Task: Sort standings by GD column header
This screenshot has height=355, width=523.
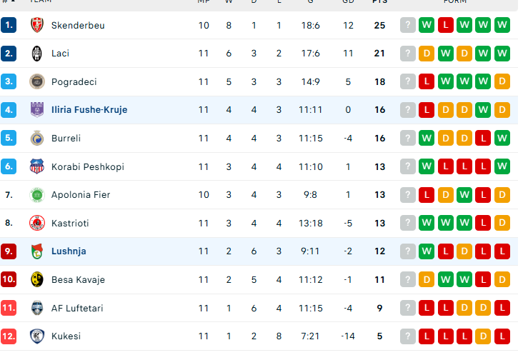Action: click(x=348, y=2)
